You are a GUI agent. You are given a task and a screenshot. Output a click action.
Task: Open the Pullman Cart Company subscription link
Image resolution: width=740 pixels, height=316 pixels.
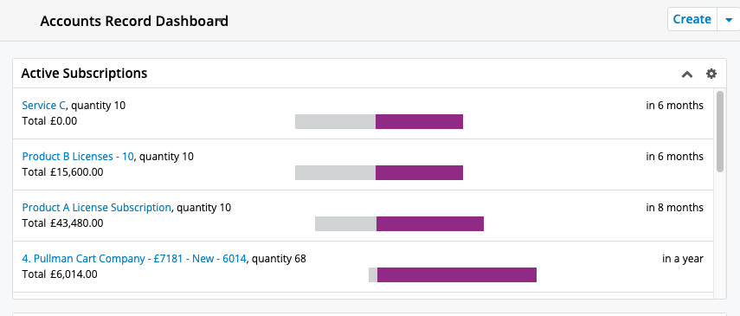pyautogui.click(x=134, y=258)
